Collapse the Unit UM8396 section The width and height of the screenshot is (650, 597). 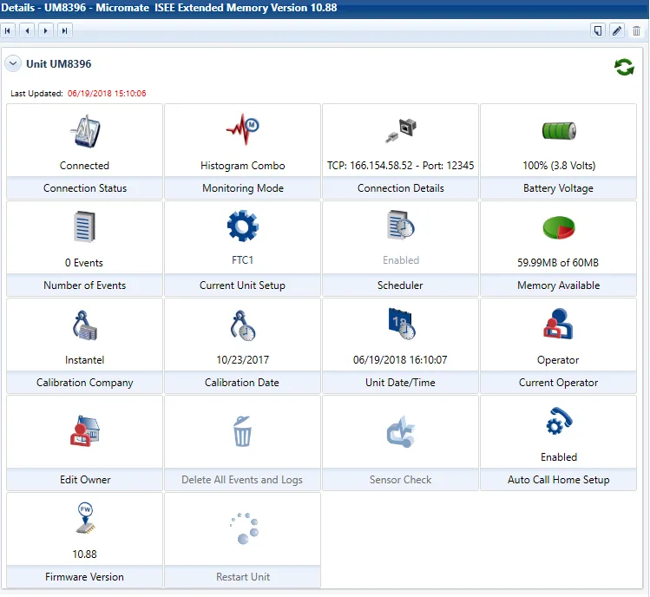pyautogui.click(x=13, y=64)
